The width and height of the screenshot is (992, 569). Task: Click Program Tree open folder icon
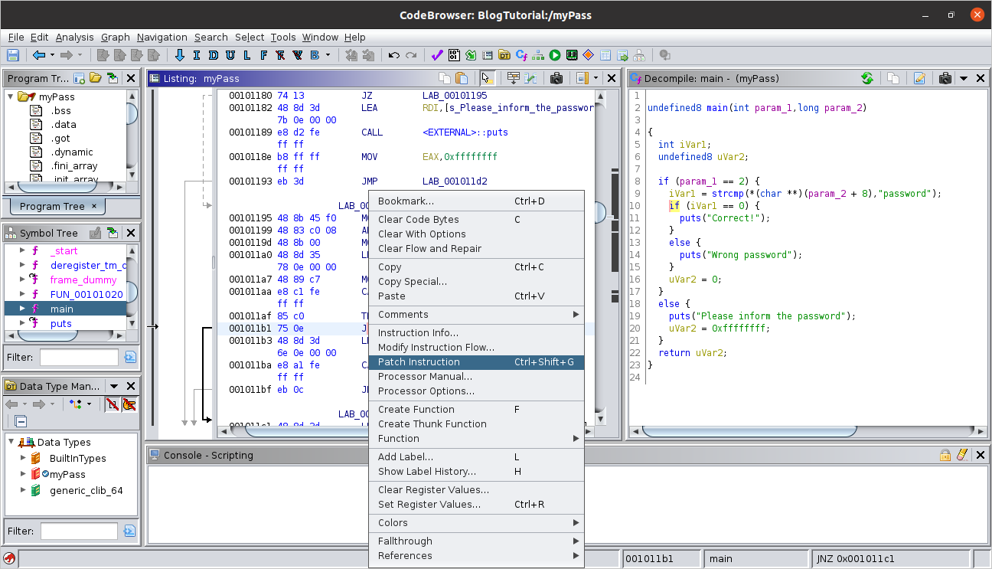point(96,78)
